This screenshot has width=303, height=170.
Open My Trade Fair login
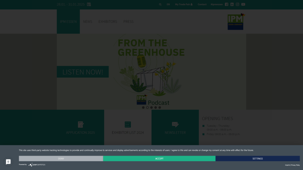pyautogui.click(x=184, y=4)
